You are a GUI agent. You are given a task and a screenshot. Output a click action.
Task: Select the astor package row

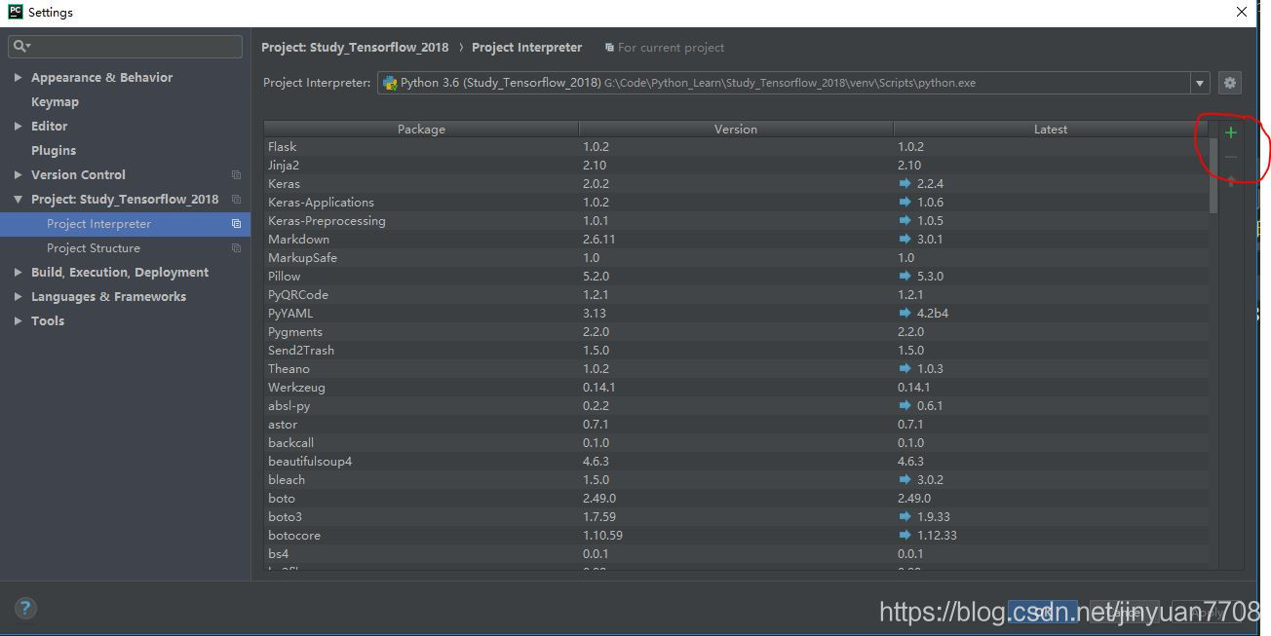(736, 425)
